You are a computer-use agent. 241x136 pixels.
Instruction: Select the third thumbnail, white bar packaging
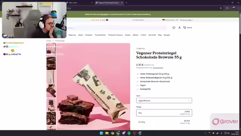click(x=51, y=77)
